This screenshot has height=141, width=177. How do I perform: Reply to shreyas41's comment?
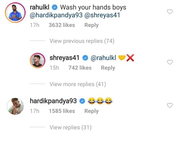[108, 68]
